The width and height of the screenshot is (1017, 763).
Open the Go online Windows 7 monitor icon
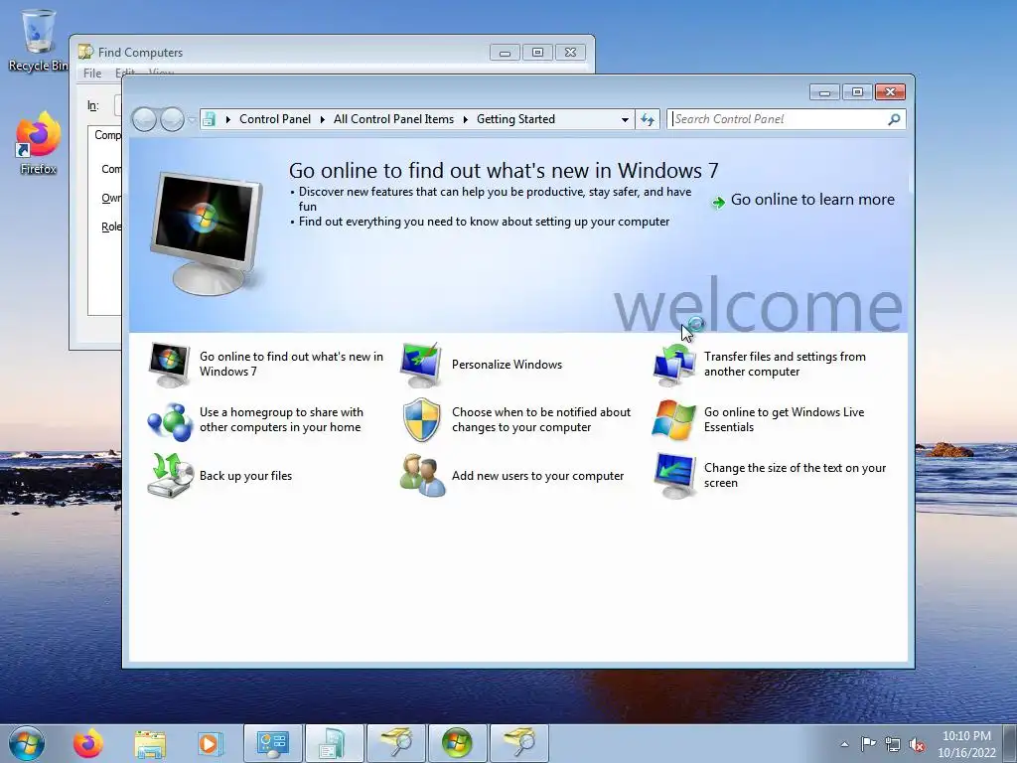[x=169, y=365]
